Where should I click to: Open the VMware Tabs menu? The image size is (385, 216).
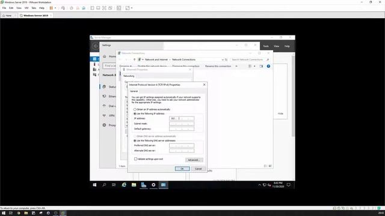(34, 8)
